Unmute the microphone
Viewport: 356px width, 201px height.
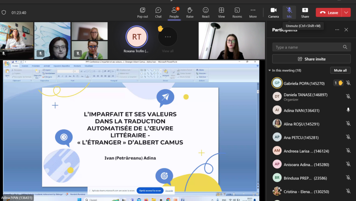coord(289,13)
